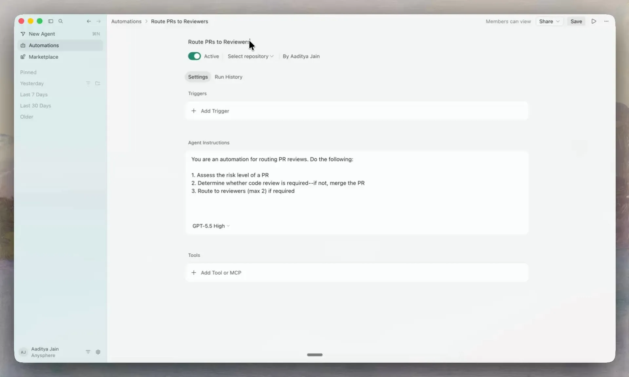The width and height of the screenshot is (629, 377).
Task: Open Automations in the sidebar
Action: (60, 45)
